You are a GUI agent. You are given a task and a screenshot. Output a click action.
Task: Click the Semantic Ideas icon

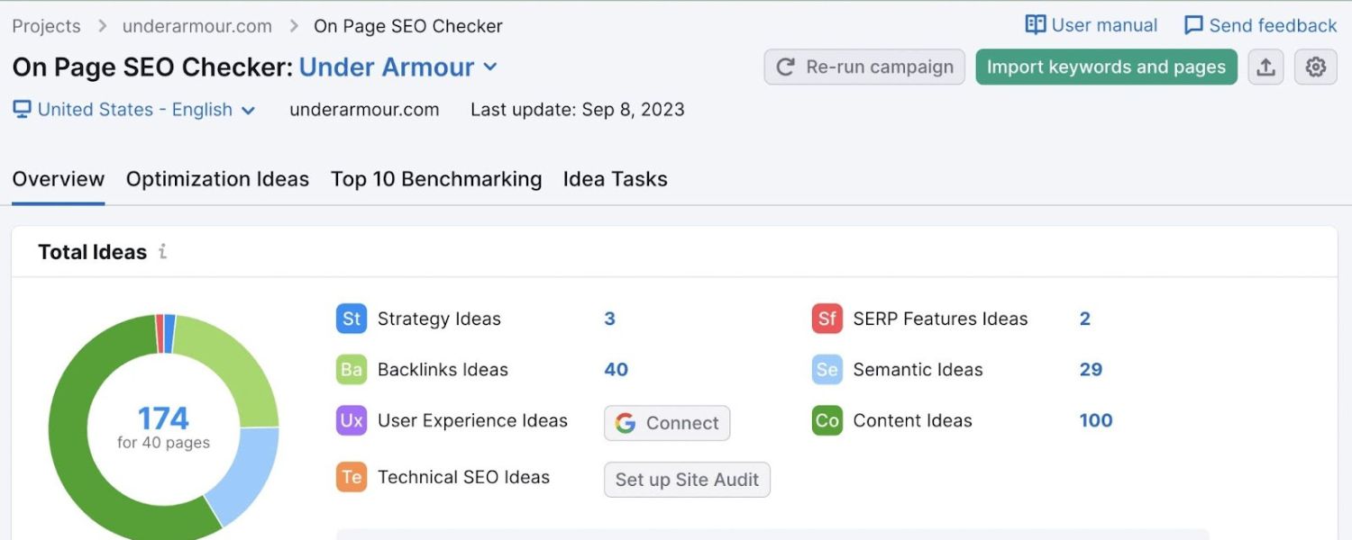coord(826,369)
